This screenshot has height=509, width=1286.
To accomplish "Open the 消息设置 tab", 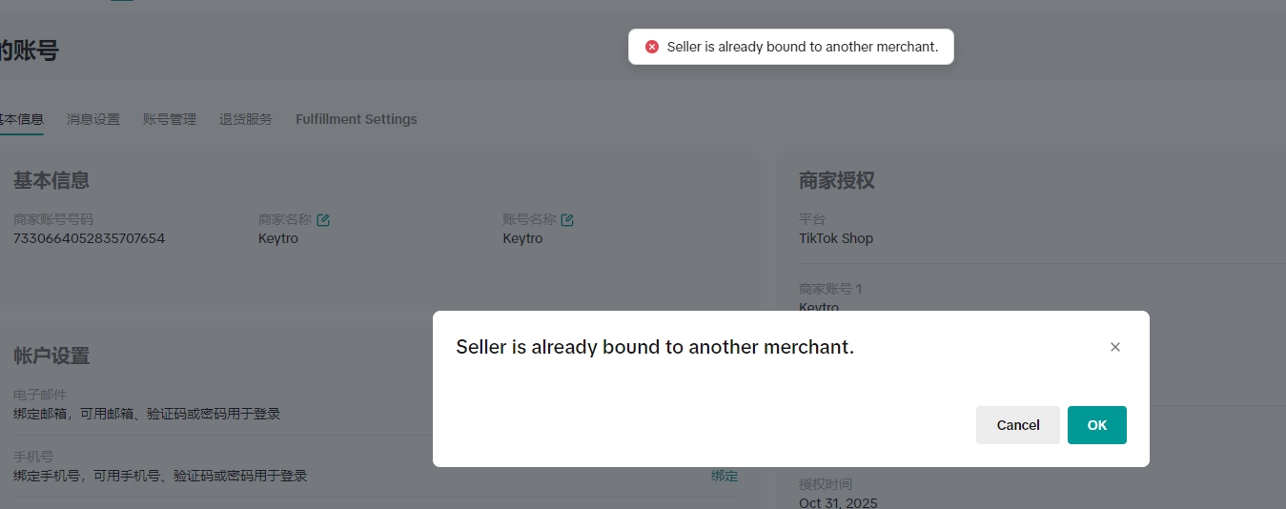I will (93, 119).
